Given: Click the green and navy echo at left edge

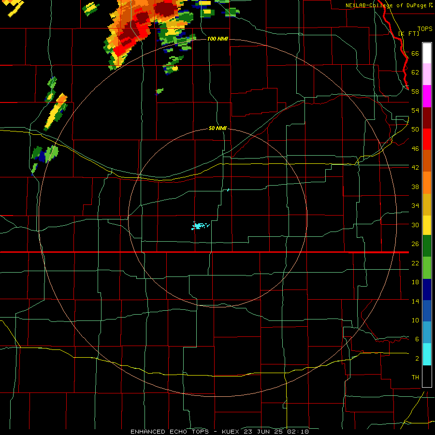Looking at the screenshot, I should click(44, 155).
